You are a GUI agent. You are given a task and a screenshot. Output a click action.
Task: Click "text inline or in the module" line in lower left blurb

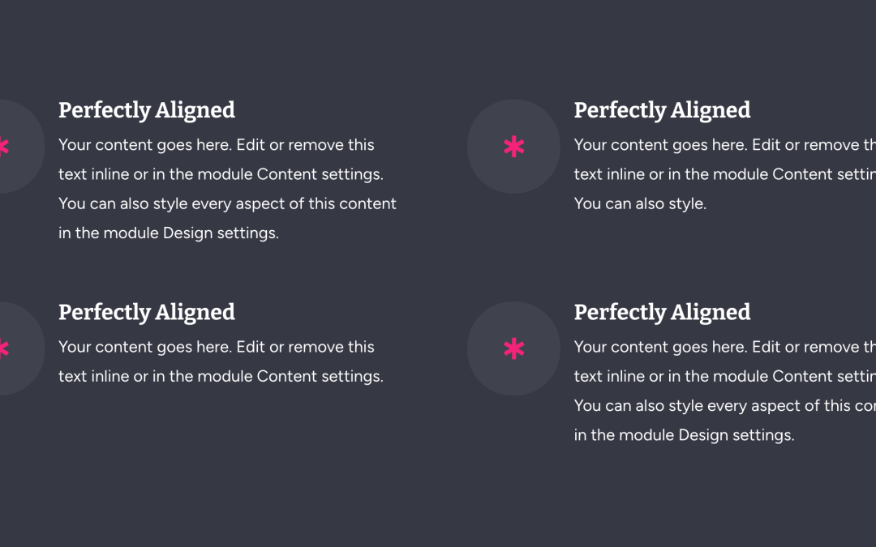[221, 376]
